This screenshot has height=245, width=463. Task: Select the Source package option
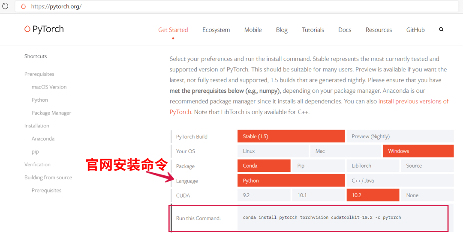[x=427, y=166]
